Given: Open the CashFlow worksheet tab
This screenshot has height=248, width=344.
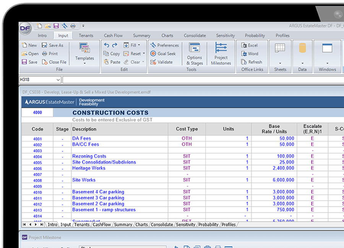Looking at the screenshot, I should point(102,224).
